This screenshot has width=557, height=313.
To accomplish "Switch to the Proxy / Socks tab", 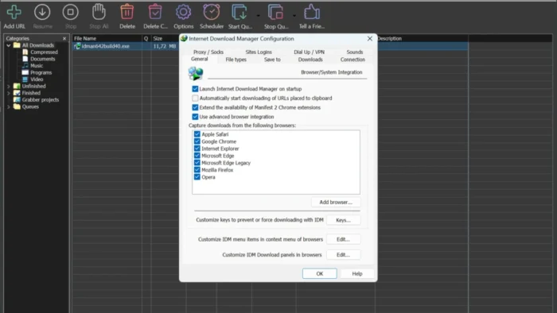I will 208,52.
